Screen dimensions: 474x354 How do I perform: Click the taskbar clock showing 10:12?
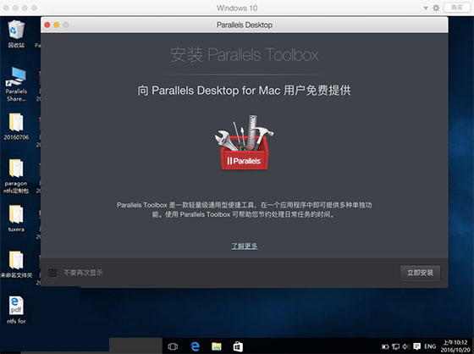click(x=455, y=346)
